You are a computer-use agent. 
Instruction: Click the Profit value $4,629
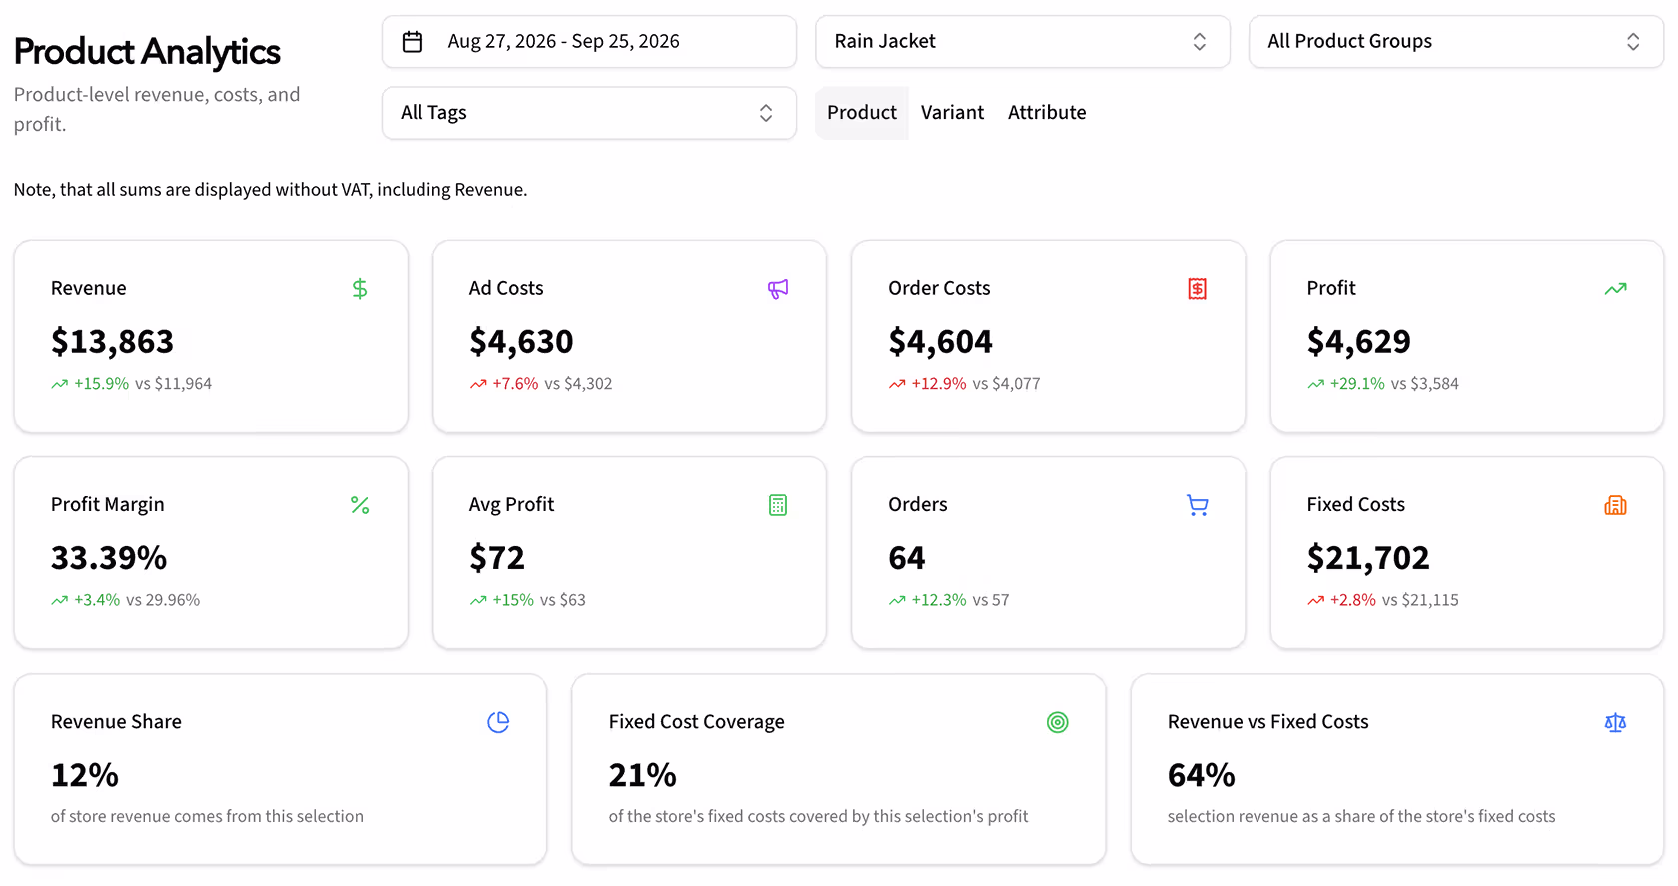[x=1358, y=342]
